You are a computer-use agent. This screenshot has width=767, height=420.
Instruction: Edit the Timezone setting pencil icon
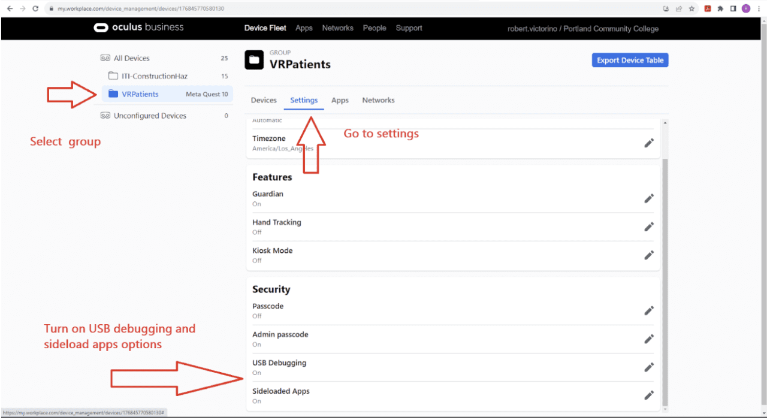click(648, 143)
